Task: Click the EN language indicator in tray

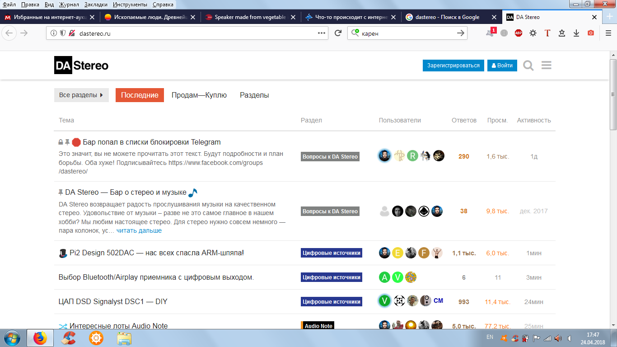Action: tap(490, 337)
